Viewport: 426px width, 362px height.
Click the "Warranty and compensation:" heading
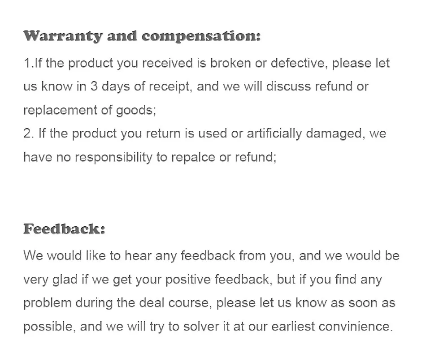142,36
